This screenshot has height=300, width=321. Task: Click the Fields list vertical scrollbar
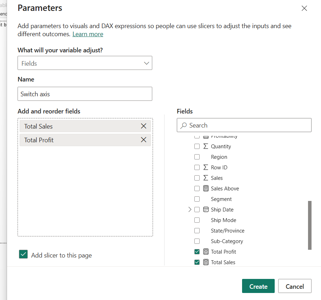pyautogui.click(x=309, y=225)
